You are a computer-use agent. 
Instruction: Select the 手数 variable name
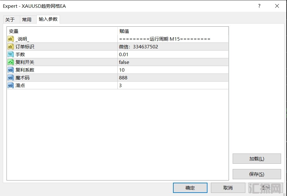(20, 54)
